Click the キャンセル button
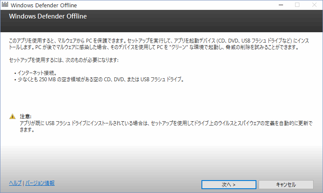 click(286, 184)
